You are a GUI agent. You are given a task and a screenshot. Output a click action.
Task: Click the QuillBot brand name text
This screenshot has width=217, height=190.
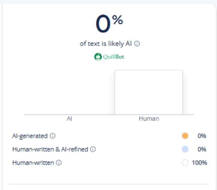click(x=113, y=57)
